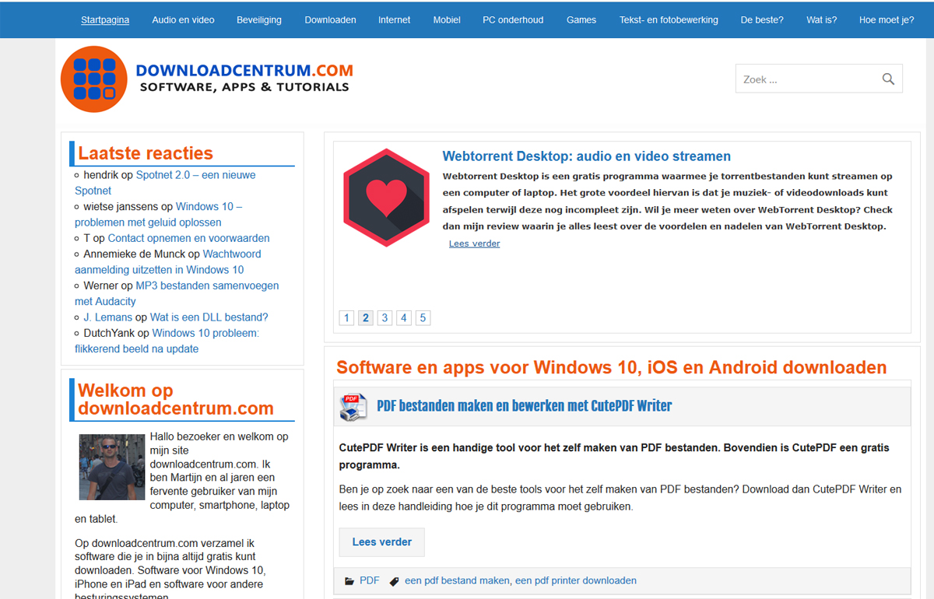
Task: Click Martijn's profile photo
Action: click(x=111, y=467)
